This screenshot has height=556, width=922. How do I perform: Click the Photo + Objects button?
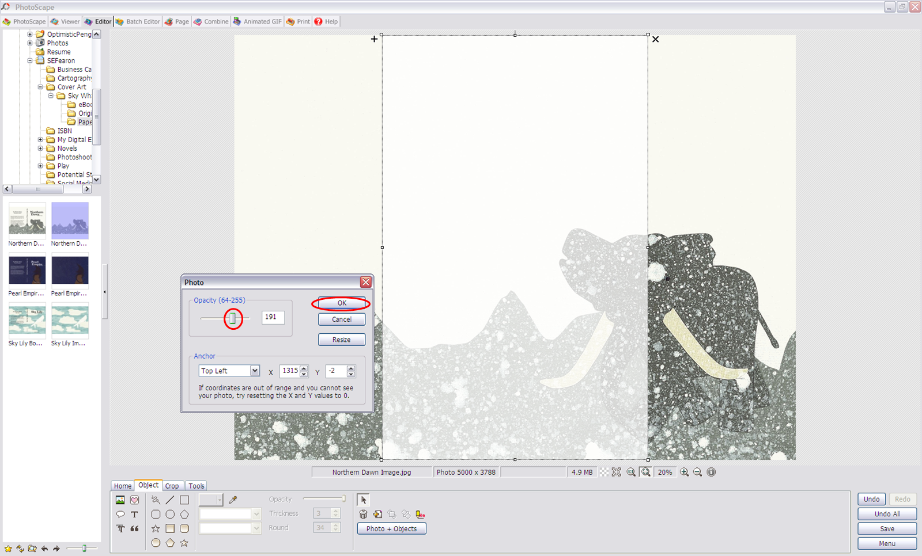click(391, 528)
